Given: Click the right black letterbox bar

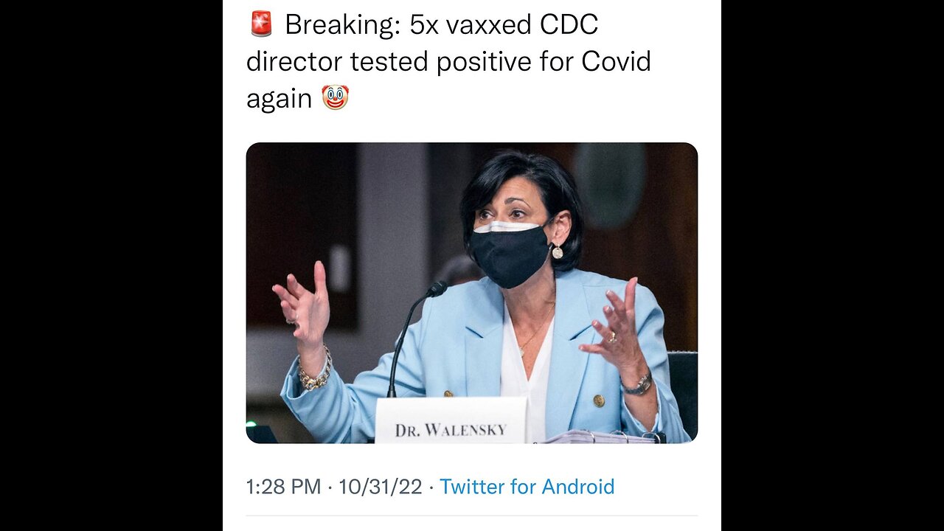Looking at the screenshot, I should pyautogui.click(x=832, y=265).
